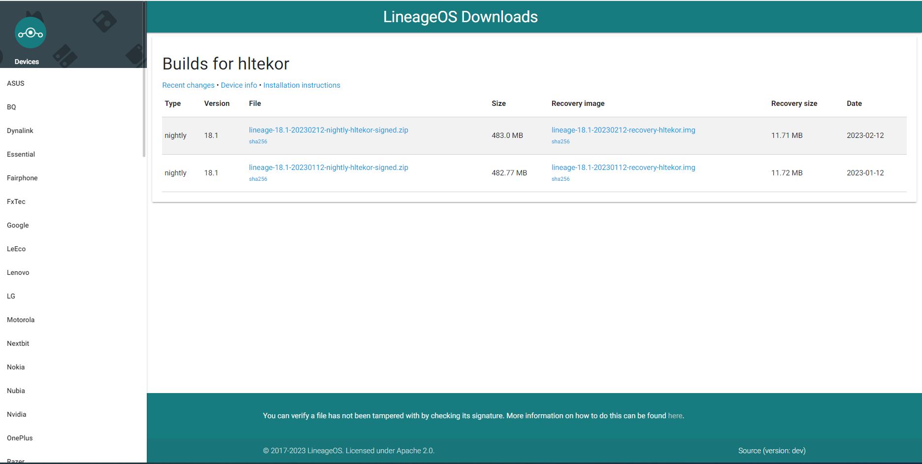
Task: Select OnePlus in sidebar
Action: click(x=20, y=438)
